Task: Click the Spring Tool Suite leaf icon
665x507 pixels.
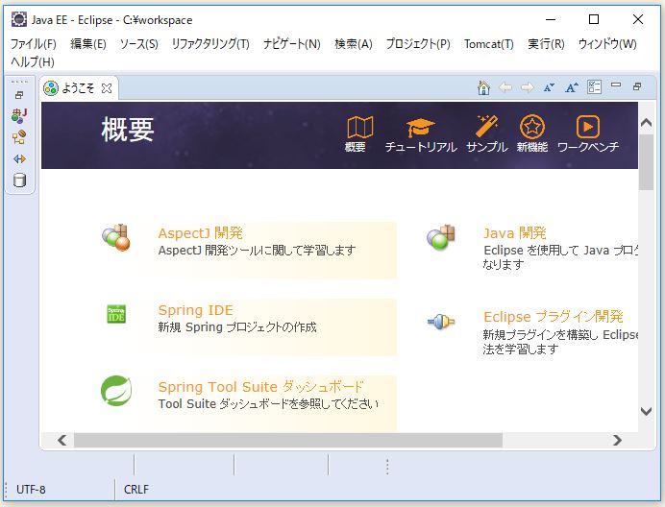Action: point(116,391)
